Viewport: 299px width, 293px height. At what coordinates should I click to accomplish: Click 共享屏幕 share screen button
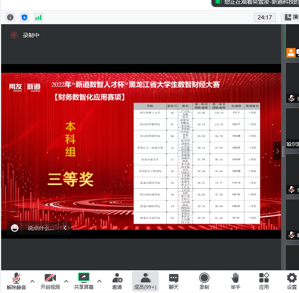(x=84, y=281)
